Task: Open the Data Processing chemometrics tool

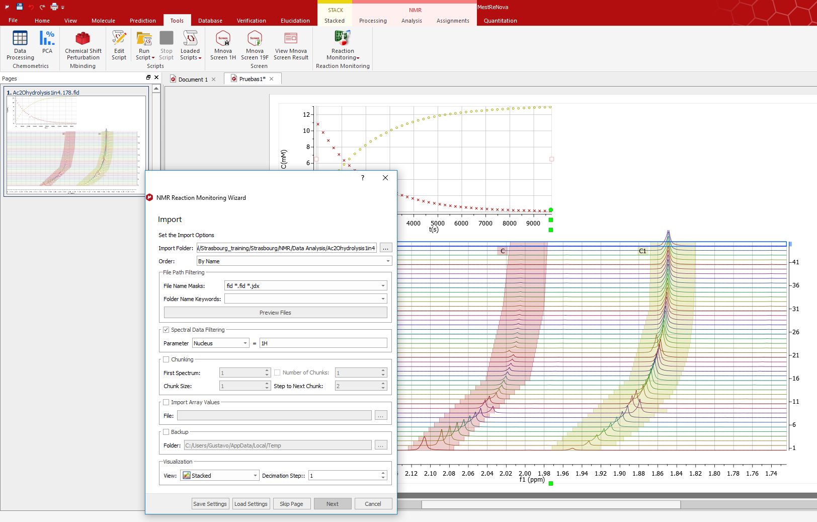Action: pyautogui.click(x=20, y=45)
